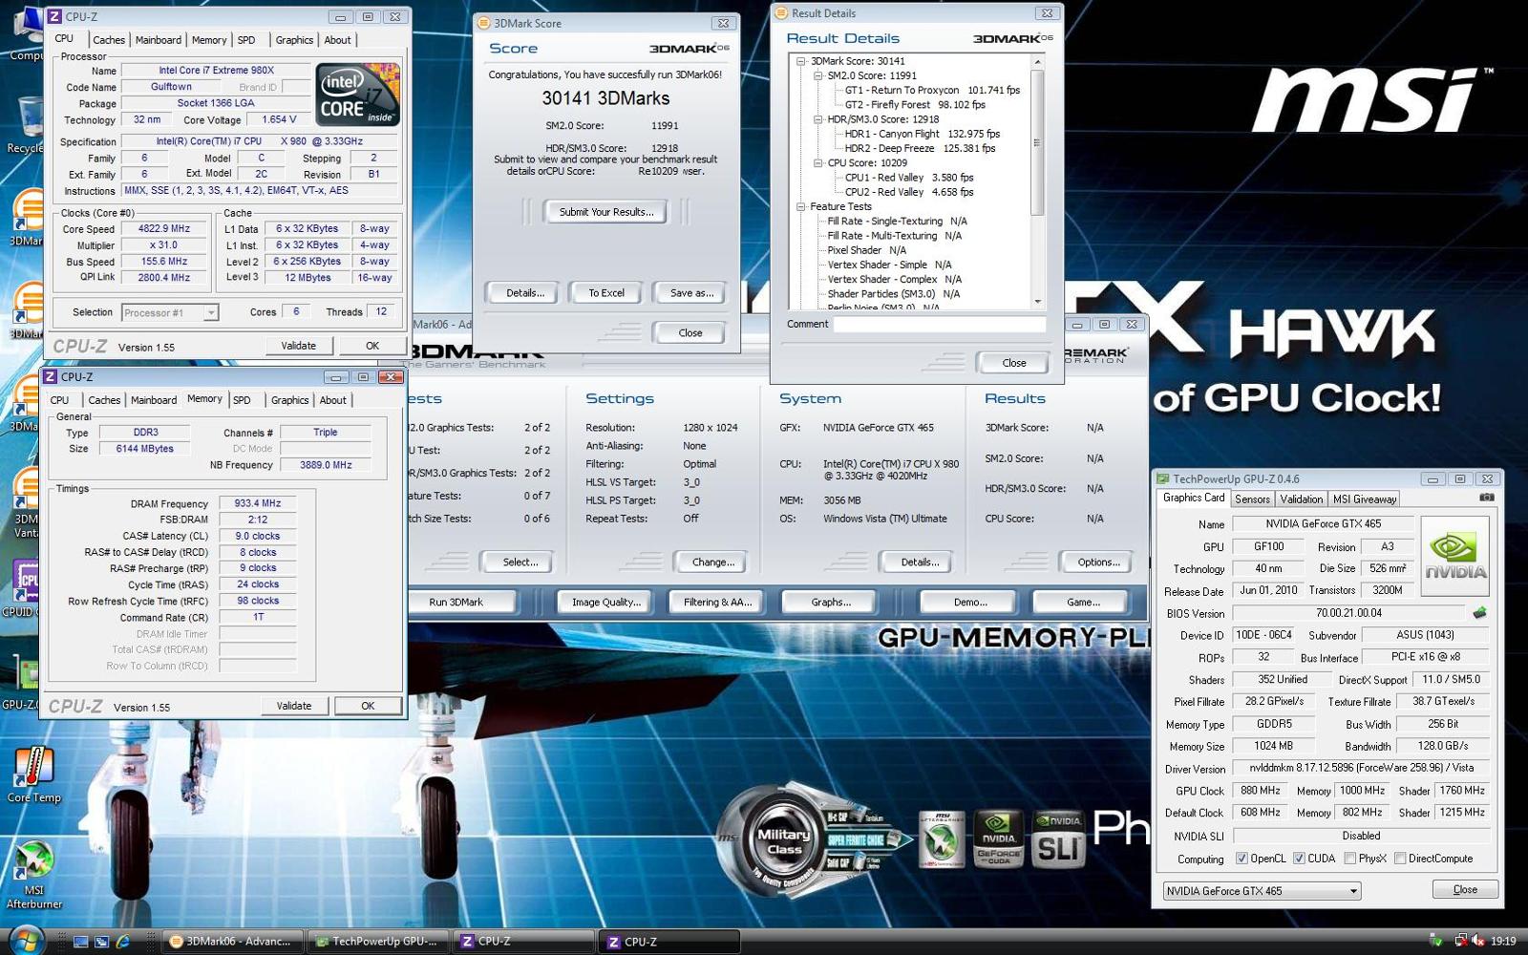
Task: Click Details... in the 3DMark Score window
Action: (x=525, y=293)
